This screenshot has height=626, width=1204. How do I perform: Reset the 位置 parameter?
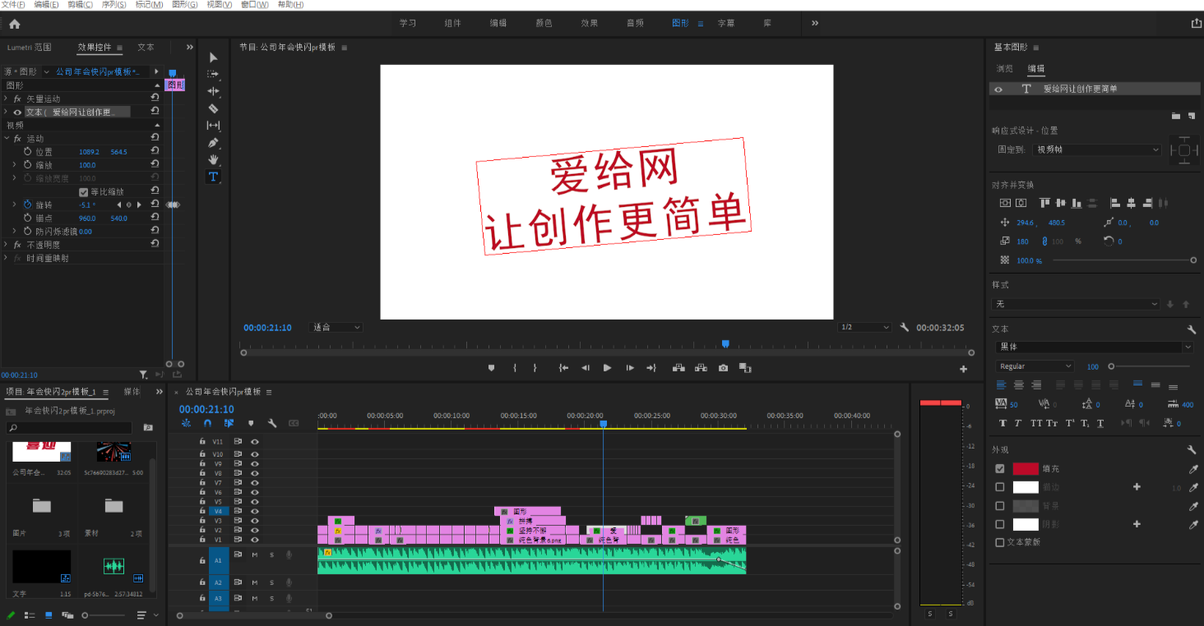point(155,151)
